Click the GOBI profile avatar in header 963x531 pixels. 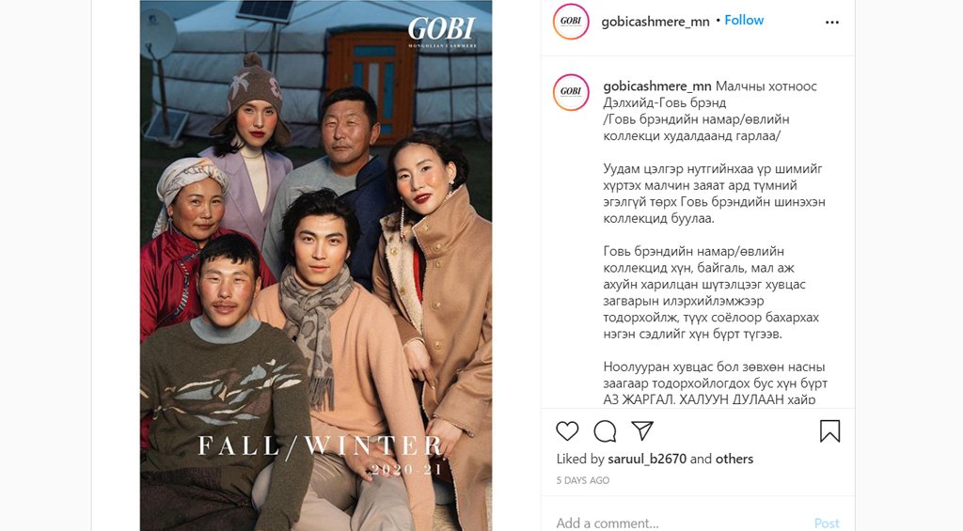pyautogui.click(x=571, y=22)
